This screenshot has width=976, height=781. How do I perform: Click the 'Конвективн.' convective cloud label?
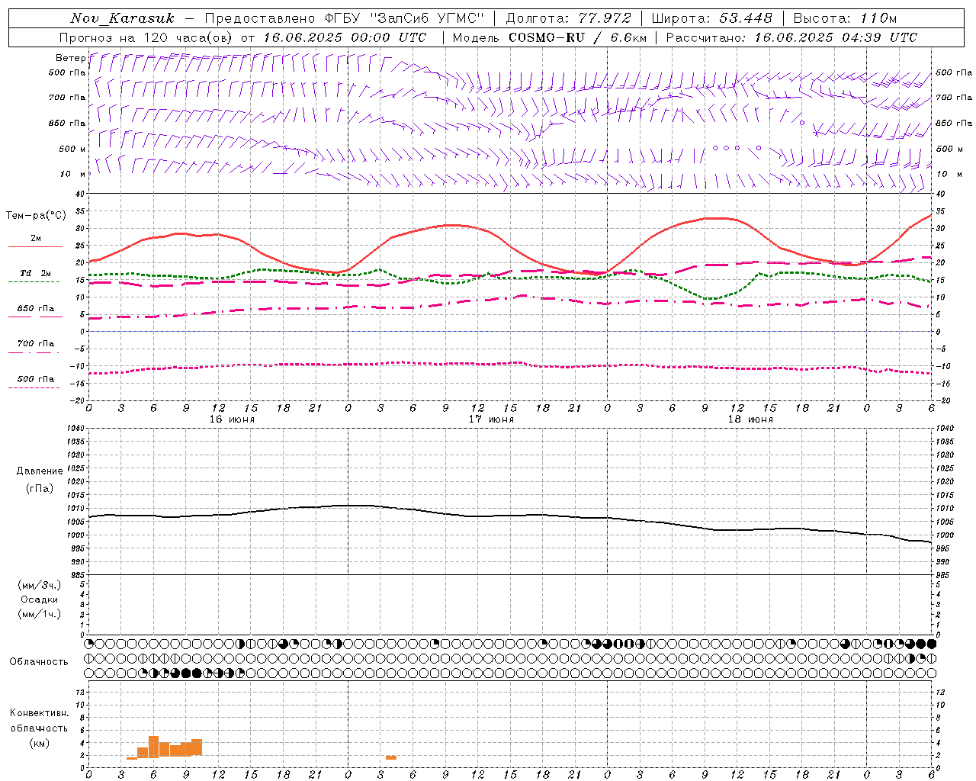pos(39,713)
